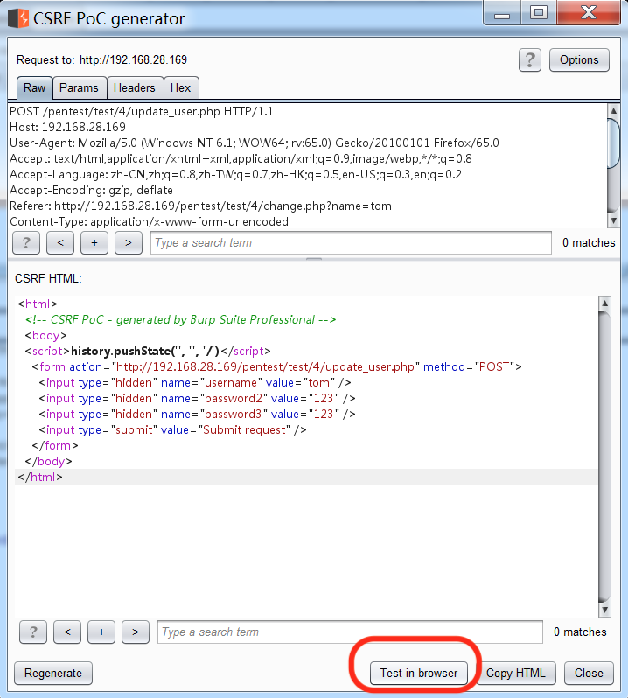Click the CSRF HTML search help icon
The height and width of the screenshot is (698, 628).
(33, 632)
